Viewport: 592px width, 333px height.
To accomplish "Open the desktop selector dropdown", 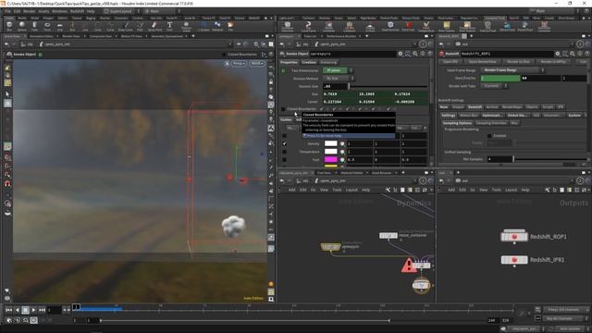I will (x=121, y=11).
